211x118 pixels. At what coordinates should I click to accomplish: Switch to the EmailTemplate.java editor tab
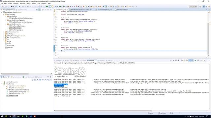click(123, 10)
